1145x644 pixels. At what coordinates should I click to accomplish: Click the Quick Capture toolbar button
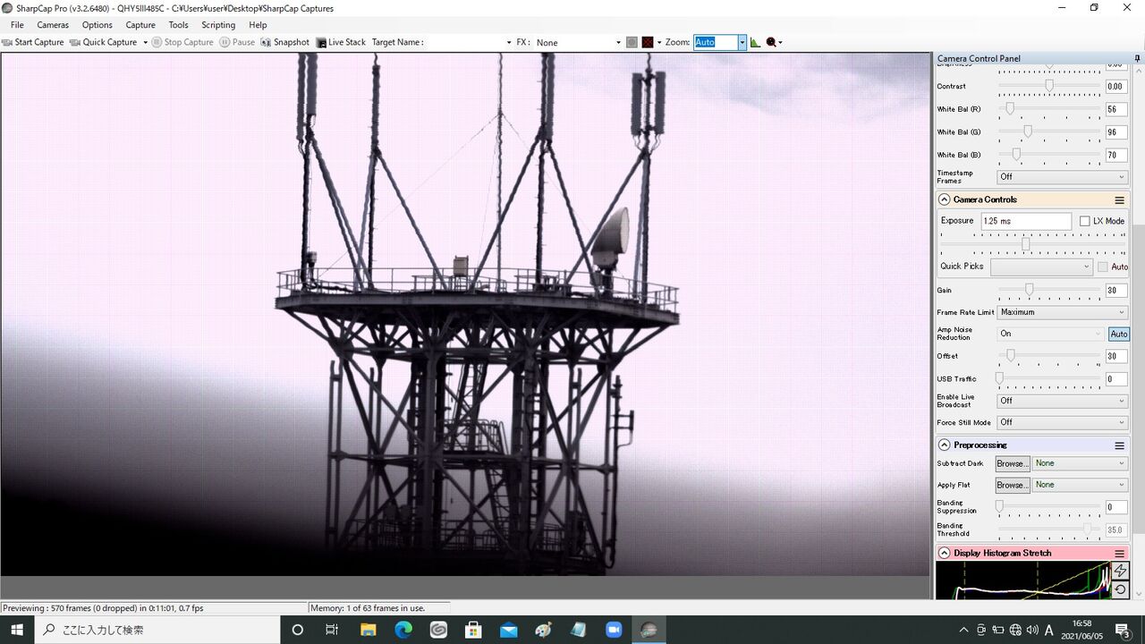[x=104, y=42]
